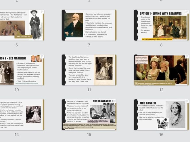Click presenter notes icon on slide 6
The image size is (190, 142).
pos(42,11)
